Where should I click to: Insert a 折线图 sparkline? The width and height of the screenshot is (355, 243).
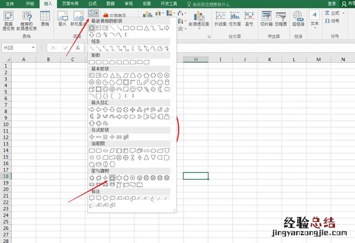pyautogui.click(x=220, y=19)
